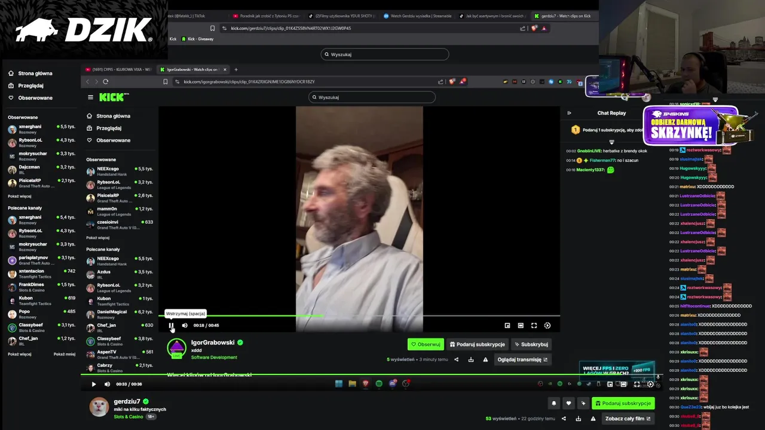Expand chat banner arrow below gift message

(x=611, y=142)
